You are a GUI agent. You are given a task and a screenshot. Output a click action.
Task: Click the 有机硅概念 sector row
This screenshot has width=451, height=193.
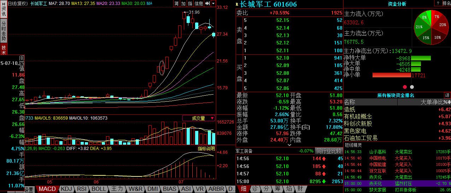[x=397, y=117]
